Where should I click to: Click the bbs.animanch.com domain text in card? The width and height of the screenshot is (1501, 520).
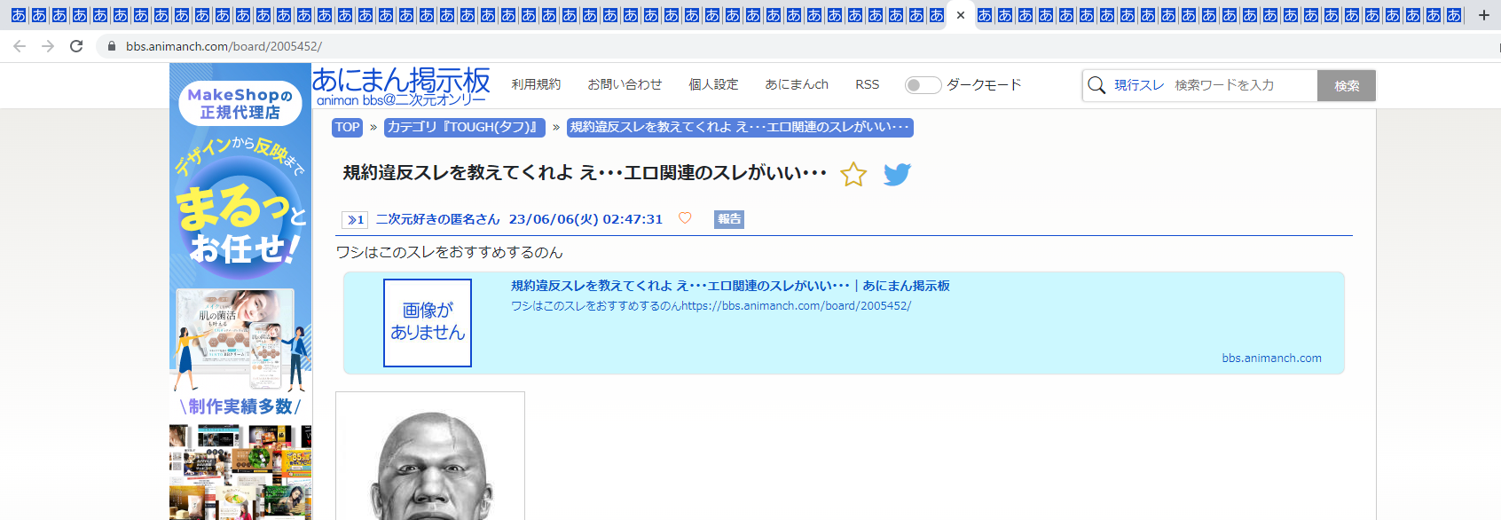(1271, 358)
